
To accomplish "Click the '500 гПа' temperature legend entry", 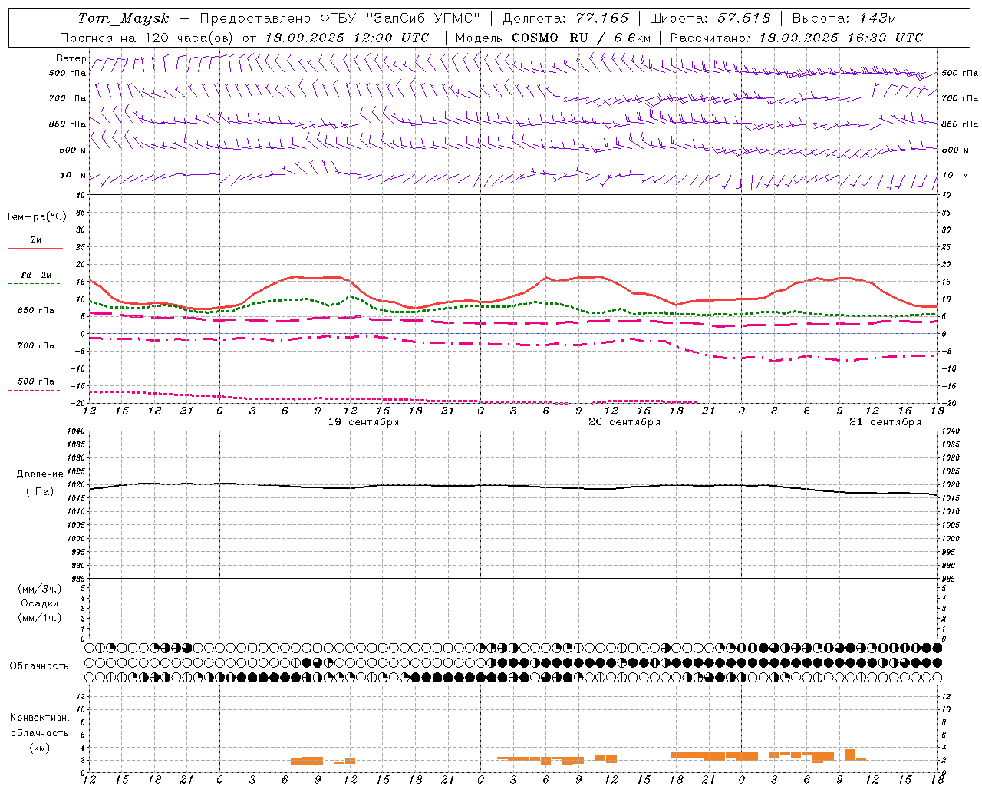I will pyautogui.click(x=36, y=381).
